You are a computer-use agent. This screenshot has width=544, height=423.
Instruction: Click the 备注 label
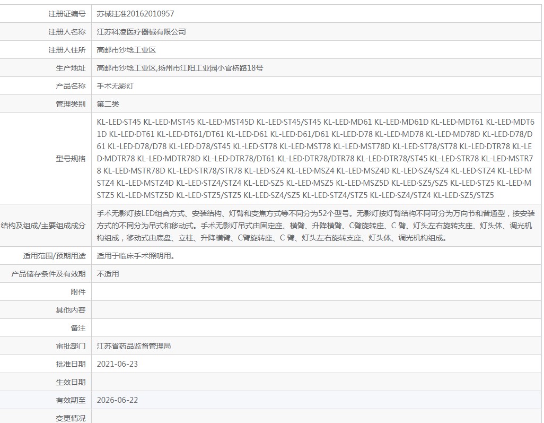tap(78, 328)
